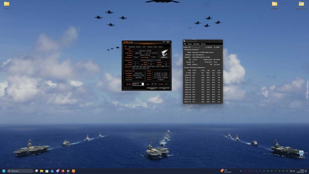Open the Plik menu in Core Temp
The height and width of the screenshot is (174, 309).
click(185, 44)
